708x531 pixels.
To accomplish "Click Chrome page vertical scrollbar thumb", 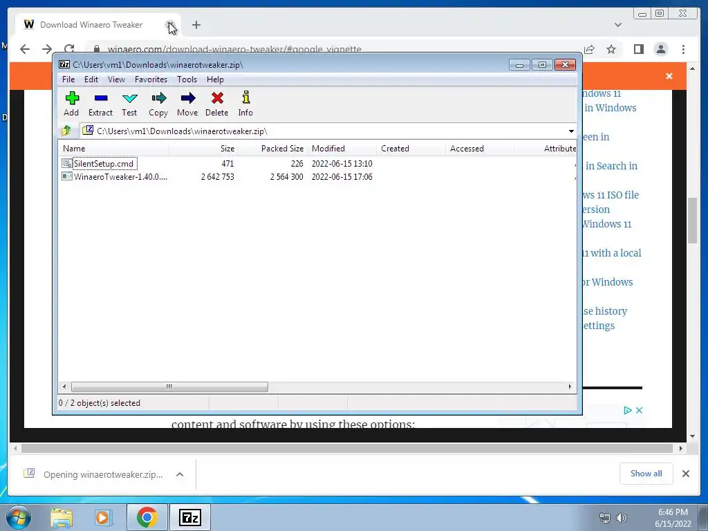I will point(692,221).
